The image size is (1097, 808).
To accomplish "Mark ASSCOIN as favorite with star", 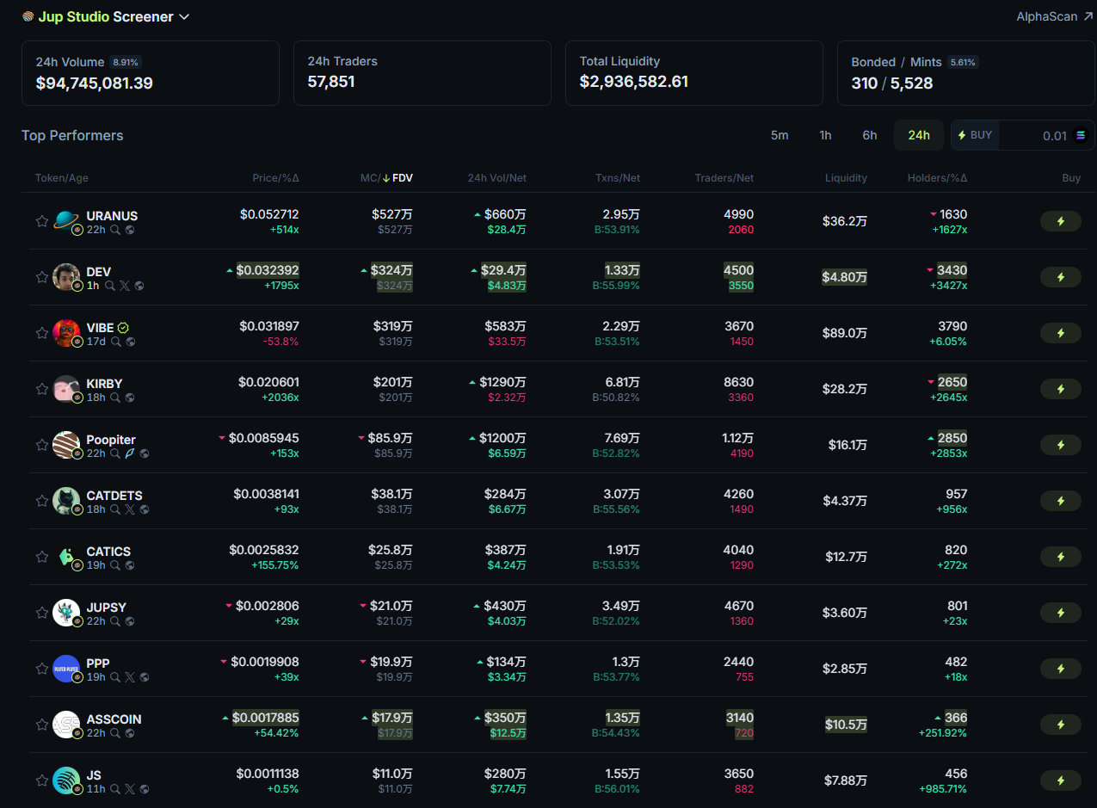I will pos(41,725).
